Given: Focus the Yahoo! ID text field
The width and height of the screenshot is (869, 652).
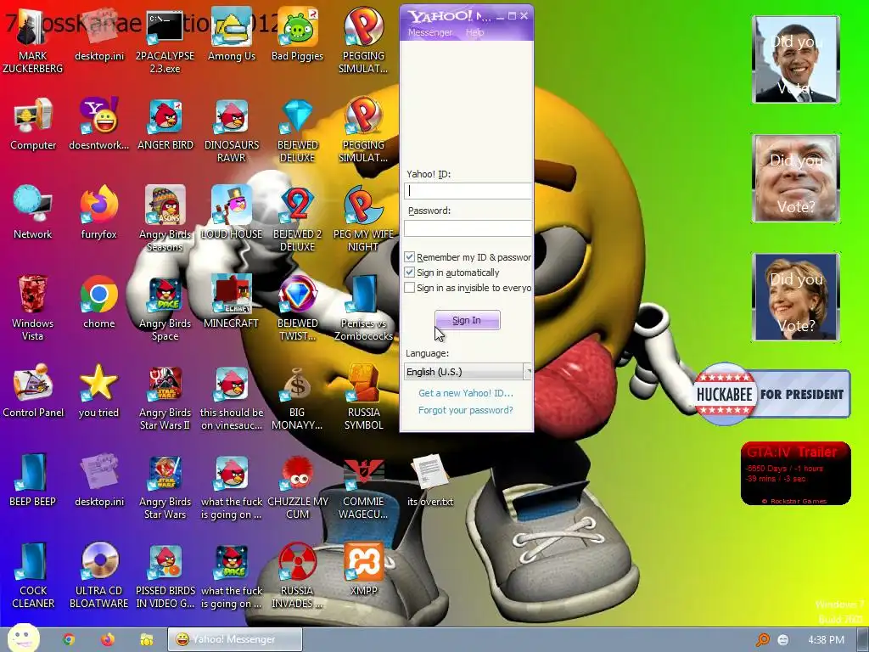Looking at the screenshot, I should 468,191.
